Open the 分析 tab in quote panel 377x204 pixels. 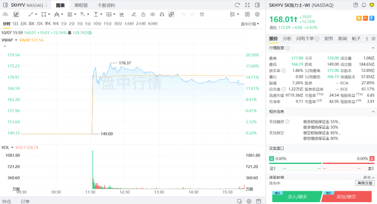click(287, 38)
